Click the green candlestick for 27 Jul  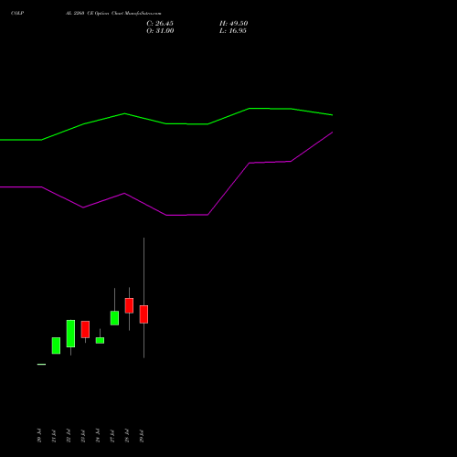(x=114, y=318)
